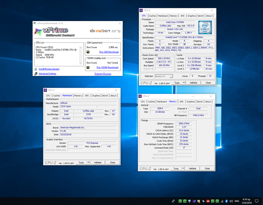The height and width of the screenshot is (205, 263).
Task: Click the wPrime title bar app icon
Action: click(x=35, y=23)
